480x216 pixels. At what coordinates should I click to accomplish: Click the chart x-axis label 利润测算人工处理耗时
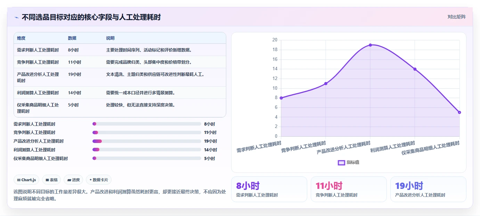pos(393,147)
